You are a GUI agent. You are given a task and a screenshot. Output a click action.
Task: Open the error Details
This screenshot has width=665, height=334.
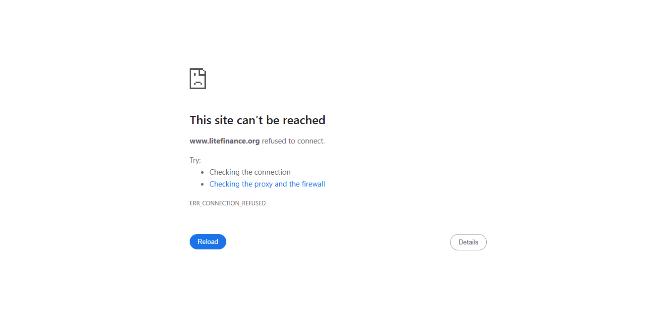tap(468, 242)
